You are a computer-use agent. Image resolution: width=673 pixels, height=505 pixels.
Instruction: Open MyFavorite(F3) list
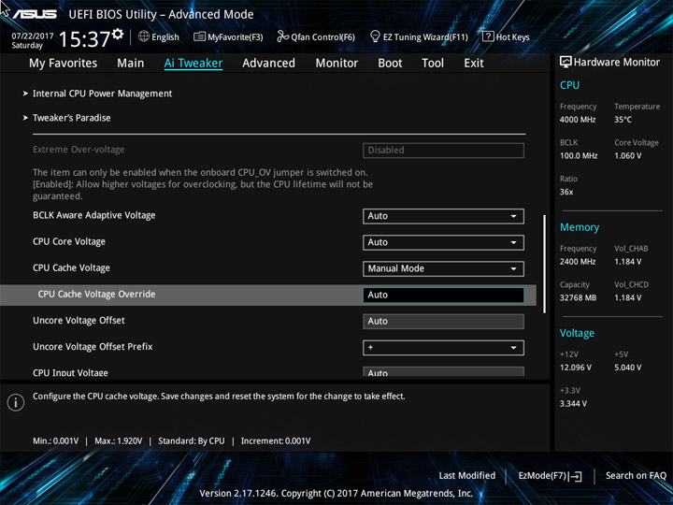pos(228,36)
